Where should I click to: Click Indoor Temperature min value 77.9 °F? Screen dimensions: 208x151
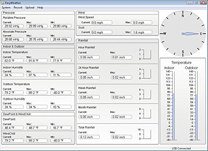tap(61, 61)
